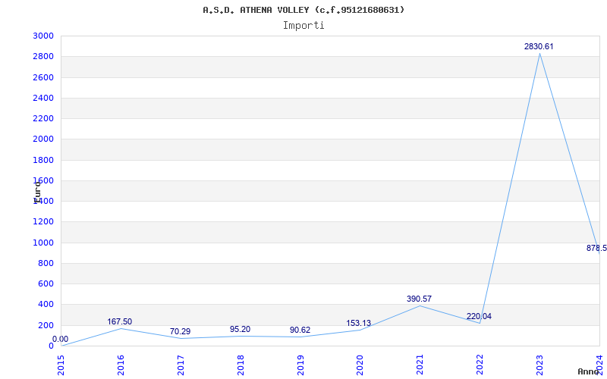Click y-axis value 1800

tap(43, 160)
